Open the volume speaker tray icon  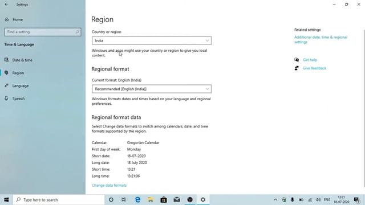[x=318, y=200]
